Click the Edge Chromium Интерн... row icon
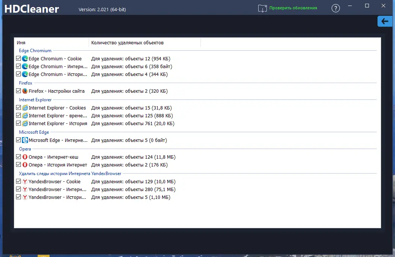 25,66
